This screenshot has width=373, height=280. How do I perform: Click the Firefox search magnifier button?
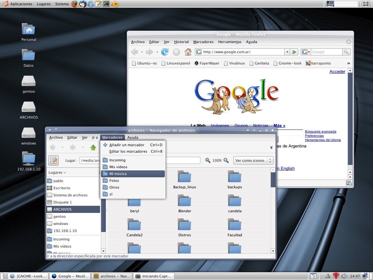coord(346,52)
